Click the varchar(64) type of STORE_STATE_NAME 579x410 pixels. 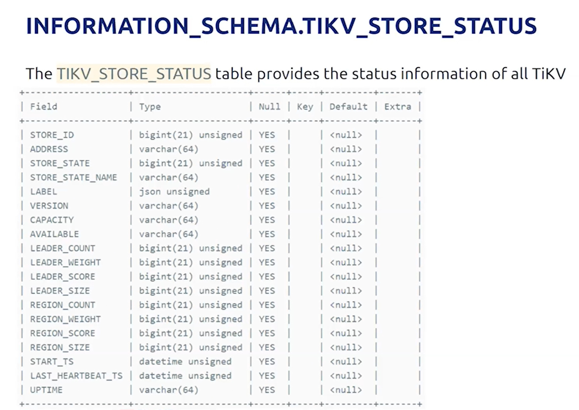pos(169,178)
